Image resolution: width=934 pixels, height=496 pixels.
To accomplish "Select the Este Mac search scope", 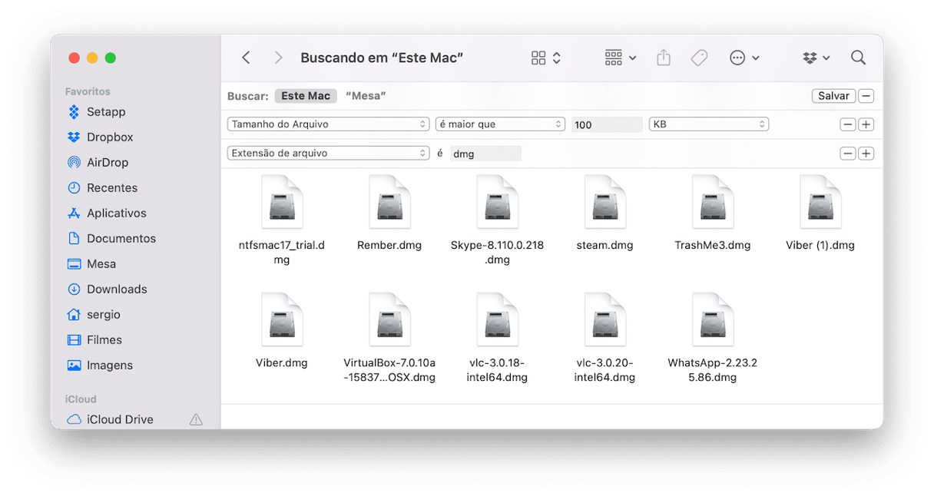I will (306, 96).
